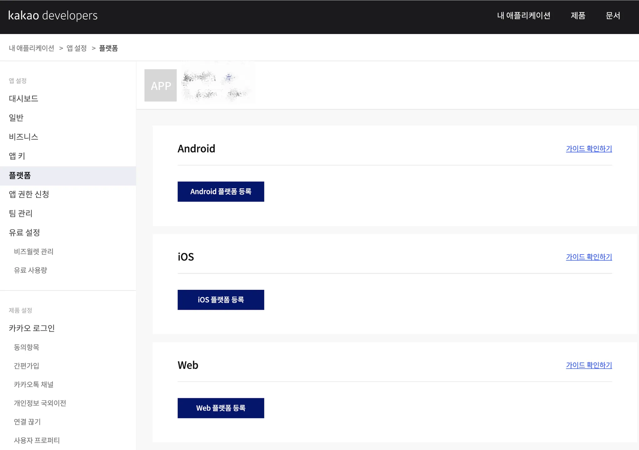Screen dimensions: 639x450
Task: Select 카카오 로그인 in sidebar
Action: 32,328
